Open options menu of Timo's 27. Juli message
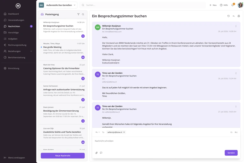This screenshot has width=245, height=163. pos(236,107)
